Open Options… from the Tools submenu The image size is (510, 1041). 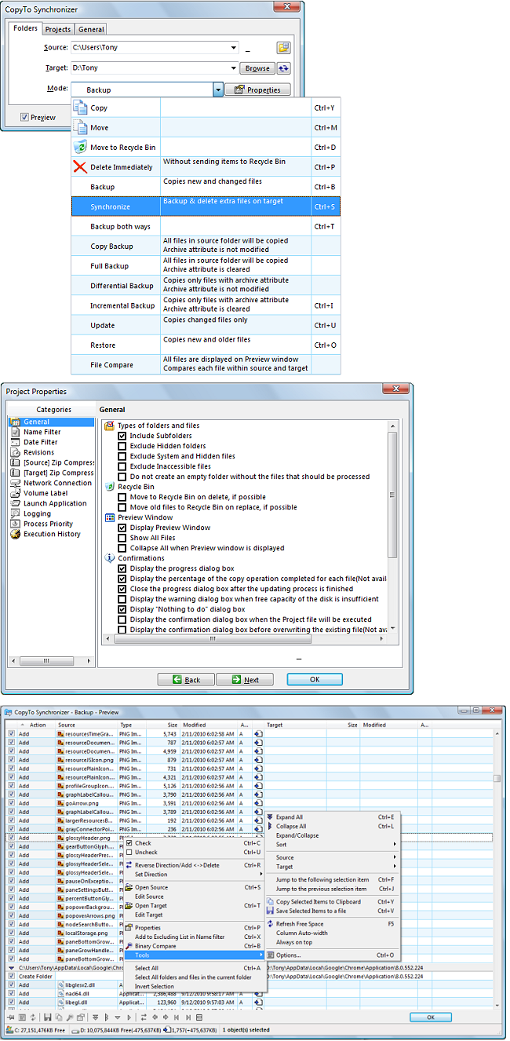(333, 955)
